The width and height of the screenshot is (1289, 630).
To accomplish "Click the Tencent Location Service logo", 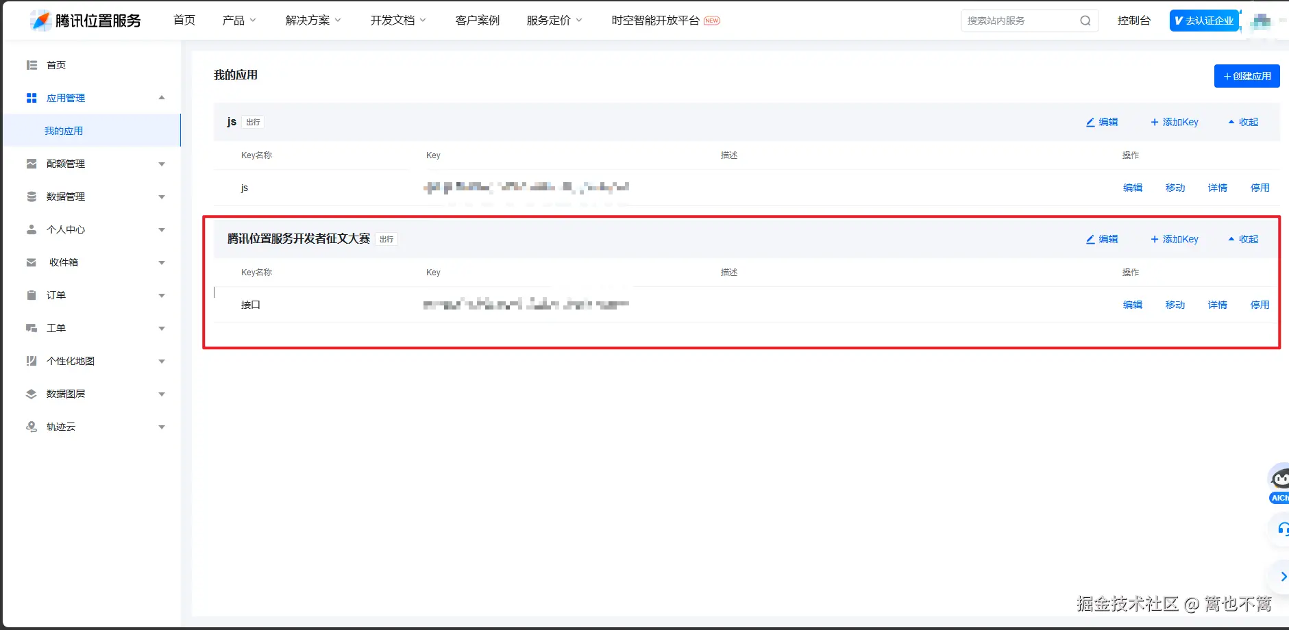I will click(86, 21).
